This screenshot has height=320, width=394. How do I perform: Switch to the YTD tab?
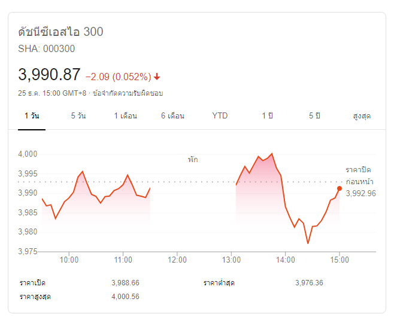coord(220,115)
